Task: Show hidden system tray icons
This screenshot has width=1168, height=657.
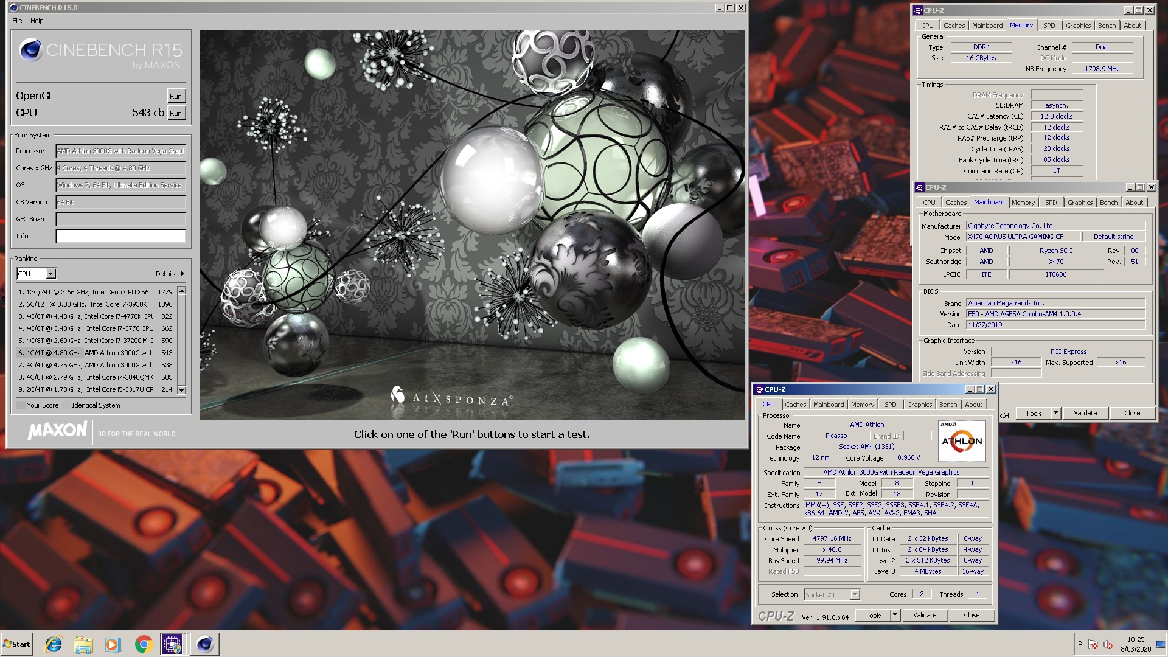Action: pyautogui.click(x=1080, y=644)
